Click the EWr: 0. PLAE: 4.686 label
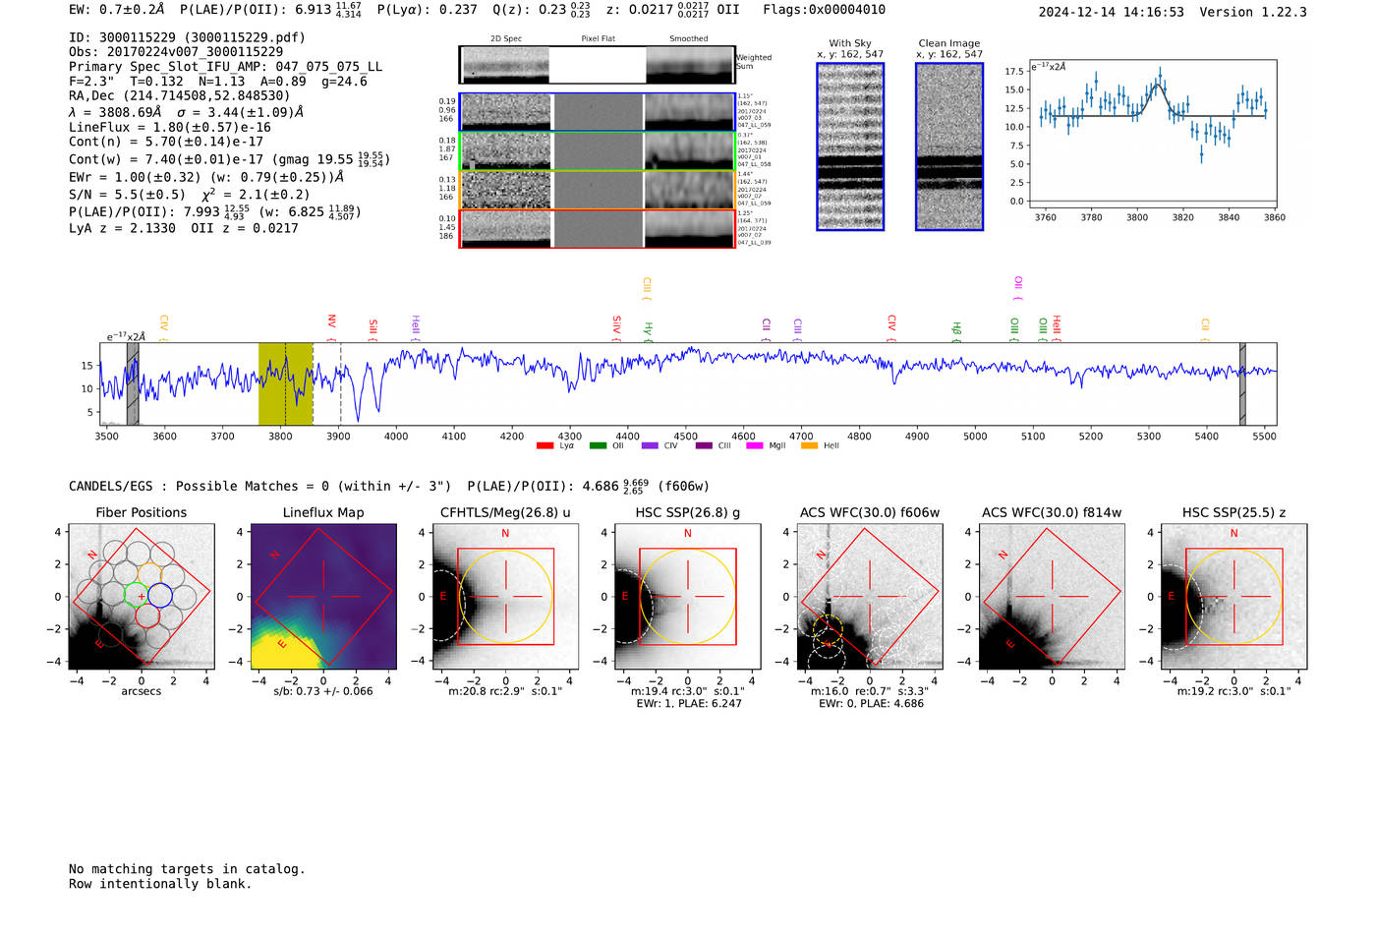This screenshot has height=937, width=1376. (871, 703)
